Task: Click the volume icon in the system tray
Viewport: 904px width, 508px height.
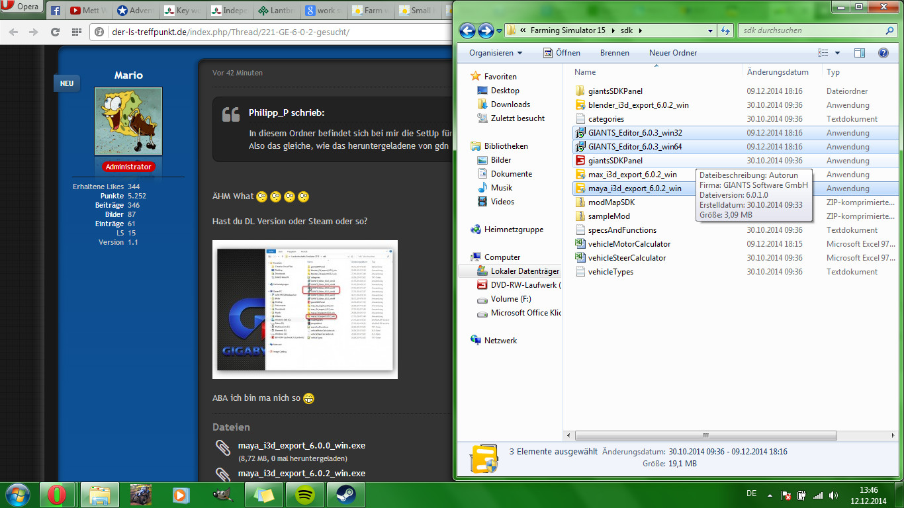Action: tap(835, 495)
